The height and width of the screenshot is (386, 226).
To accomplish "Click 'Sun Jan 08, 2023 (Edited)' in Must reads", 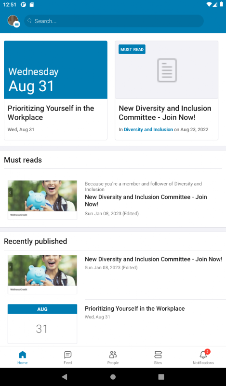I will click(112, 213).
